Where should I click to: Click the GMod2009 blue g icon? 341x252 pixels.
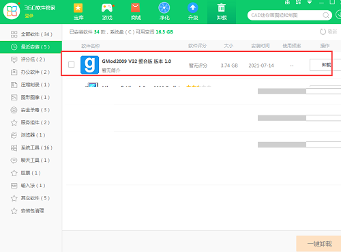tap(89, 65)
